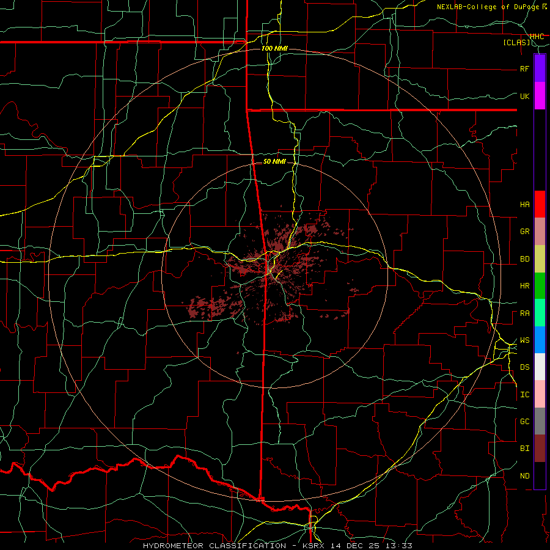This screenshot has width=550, height=550.
Task: Select the GR pink legend swatch
Action: 540,231
